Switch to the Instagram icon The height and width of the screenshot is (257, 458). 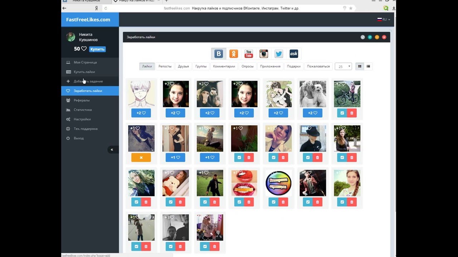(x=264, y=54)
